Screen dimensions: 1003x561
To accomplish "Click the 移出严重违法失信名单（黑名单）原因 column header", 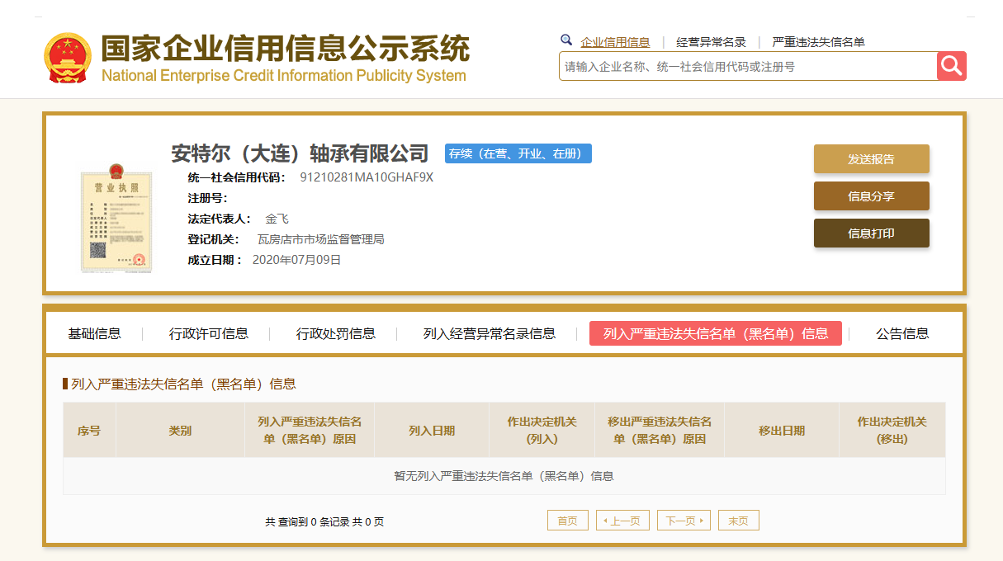I will click(660, 431).
